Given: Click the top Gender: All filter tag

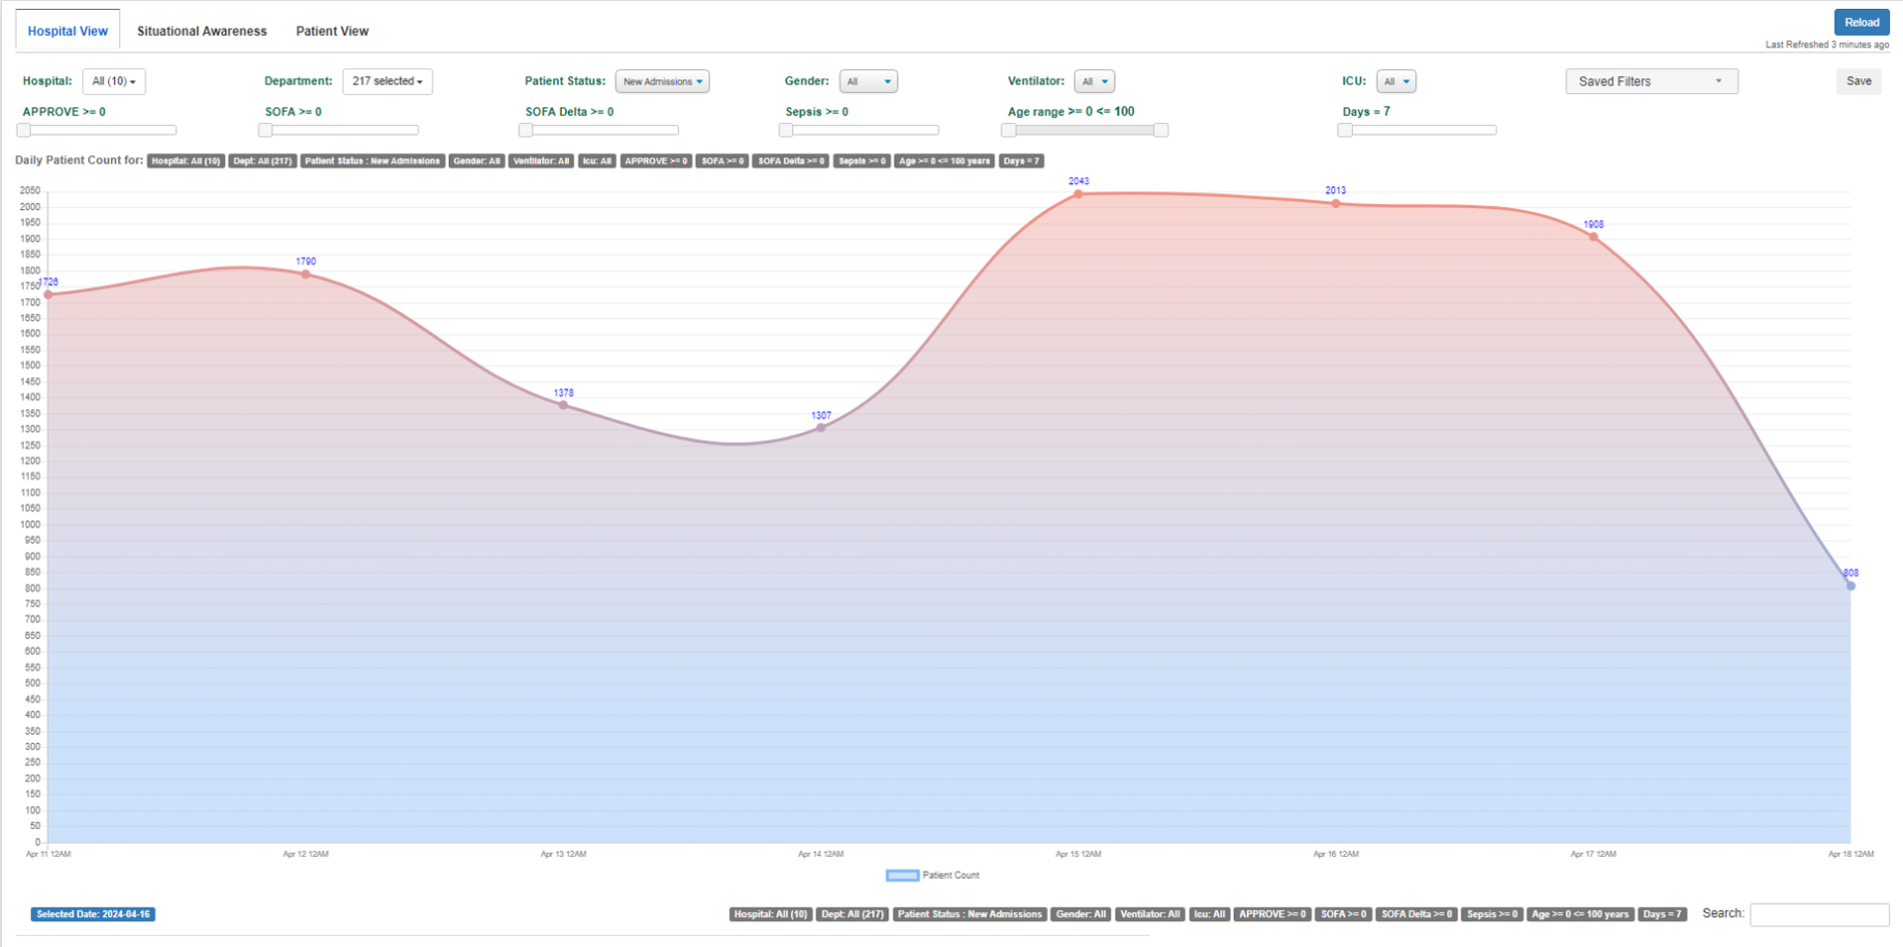Looking at the screenshot, I should click(477, 160).
